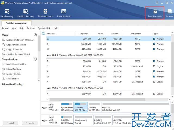
Task: Select System Reserved block in Disk 1 map
Action: [67, 107]
